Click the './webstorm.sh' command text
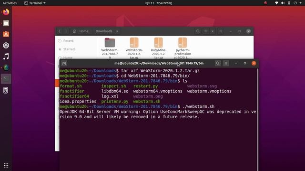 click(198, 106)
